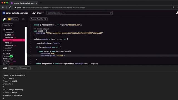Click the user avatar icon in the sidebar
Screen dimensions: 178x100
click(4, 19)
